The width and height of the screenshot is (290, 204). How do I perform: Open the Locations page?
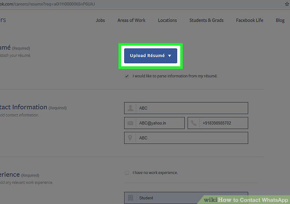click(167, 20)
